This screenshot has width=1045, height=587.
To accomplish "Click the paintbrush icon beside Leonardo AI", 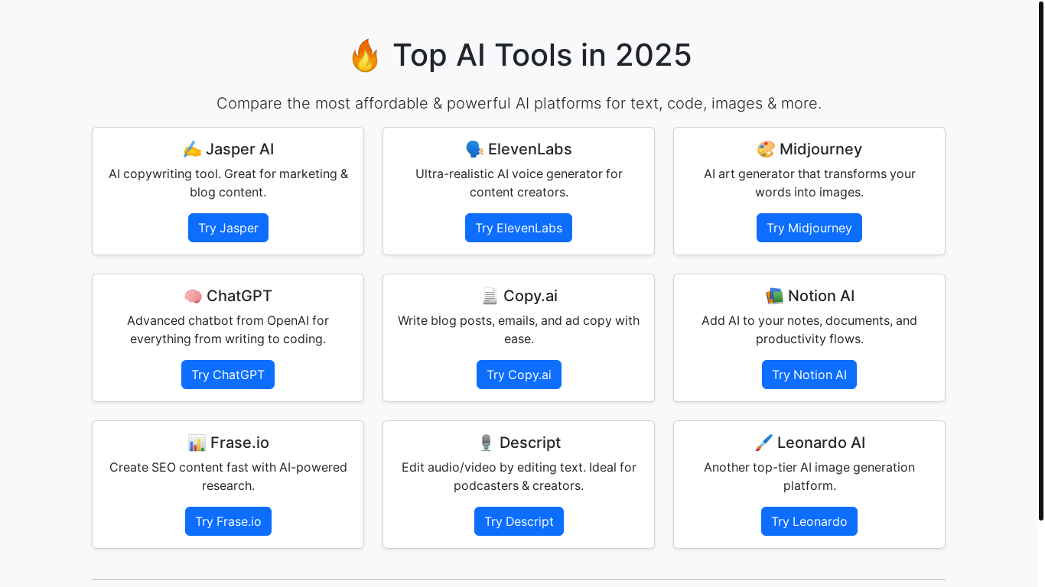I will (x=763, y=443).
